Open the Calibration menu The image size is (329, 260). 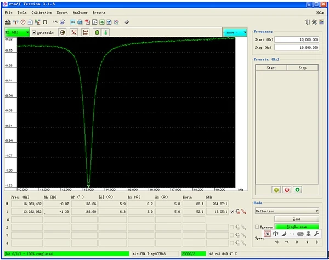point(42,12)
